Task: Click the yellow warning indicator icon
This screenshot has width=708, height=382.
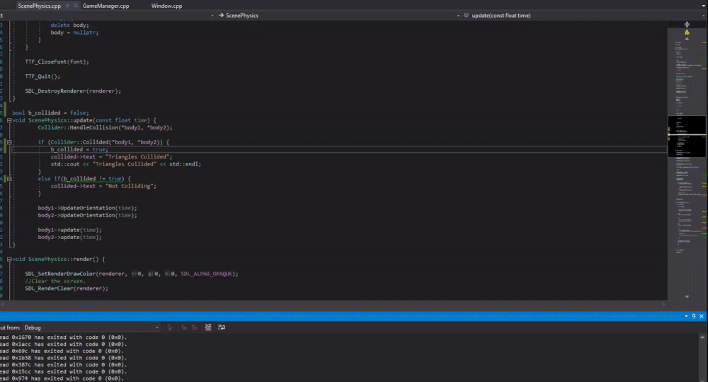Action: point(687,33)
